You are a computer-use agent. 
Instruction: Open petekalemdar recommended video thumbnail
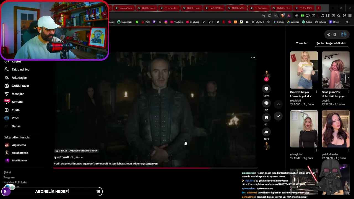pyautogui.click(x=335, y=129)
